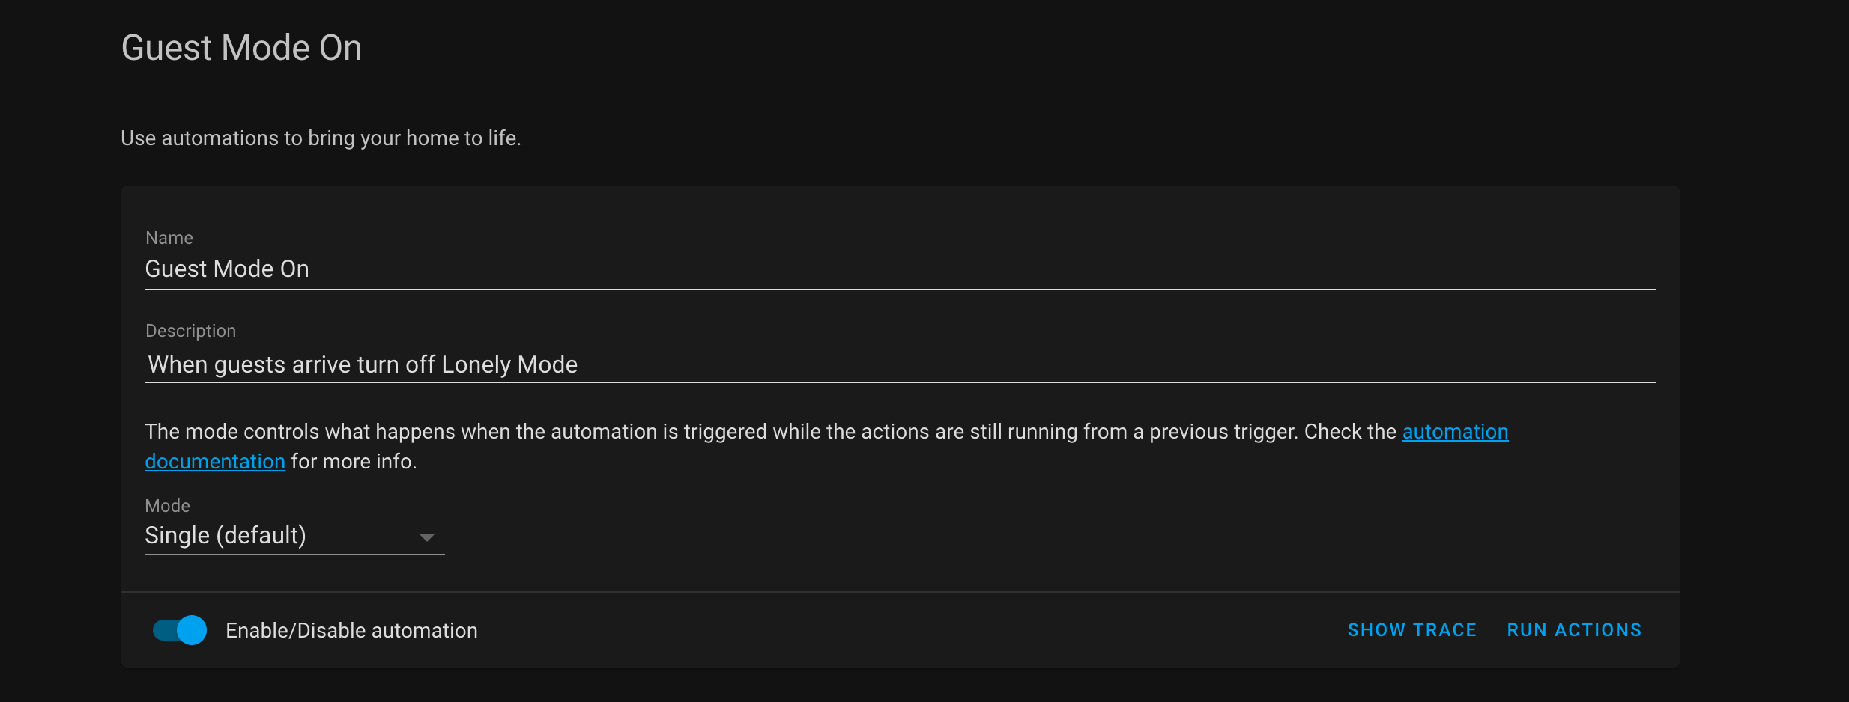Disable the automation with the toggle switch
Viewport: 1849px width, 702px height.
click(x=180, y=630)
